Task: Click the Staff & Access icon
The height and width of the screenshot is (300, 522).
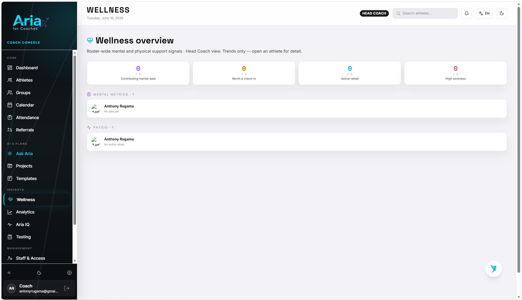Action: click(10, 258)
